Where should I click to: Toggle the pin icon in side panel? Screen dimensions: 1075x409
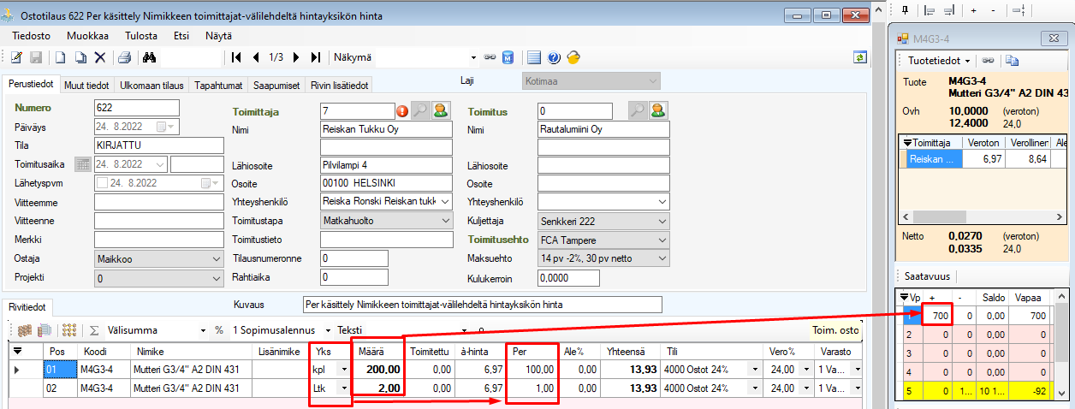(906, 10)
